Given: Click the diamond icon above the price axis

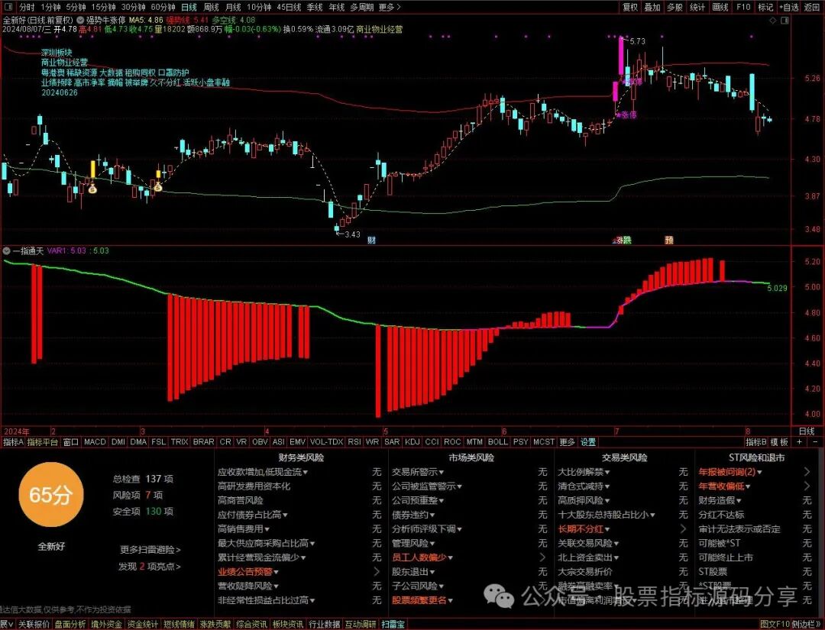Looking at the screenshot, I should [773, 21].
